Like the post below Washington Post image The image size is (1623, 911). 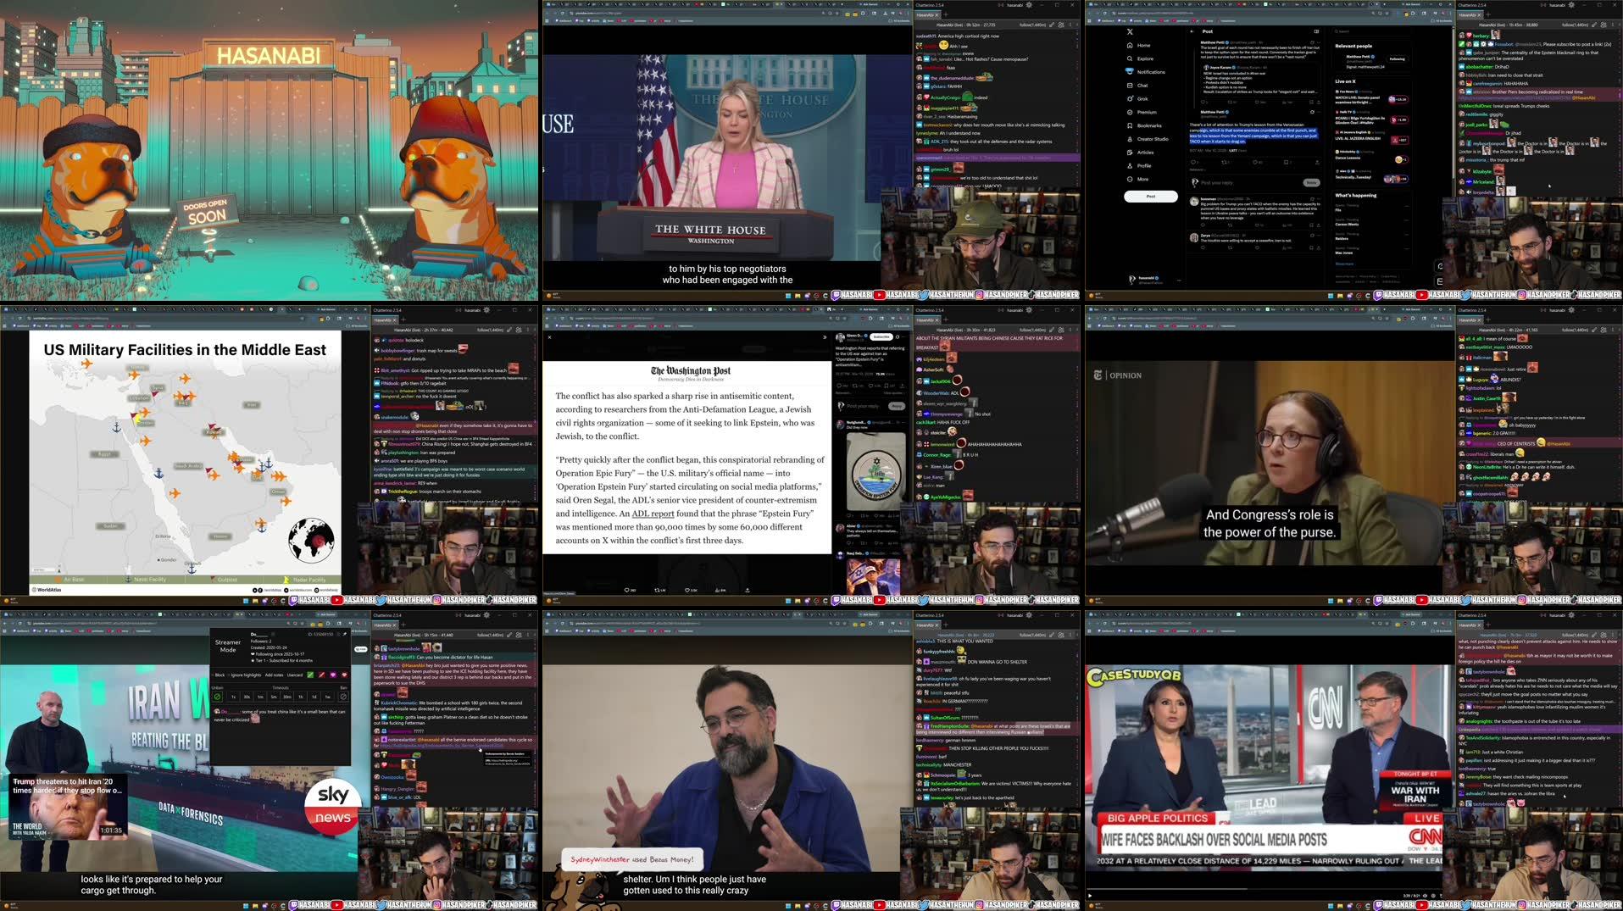click(691, 590)
